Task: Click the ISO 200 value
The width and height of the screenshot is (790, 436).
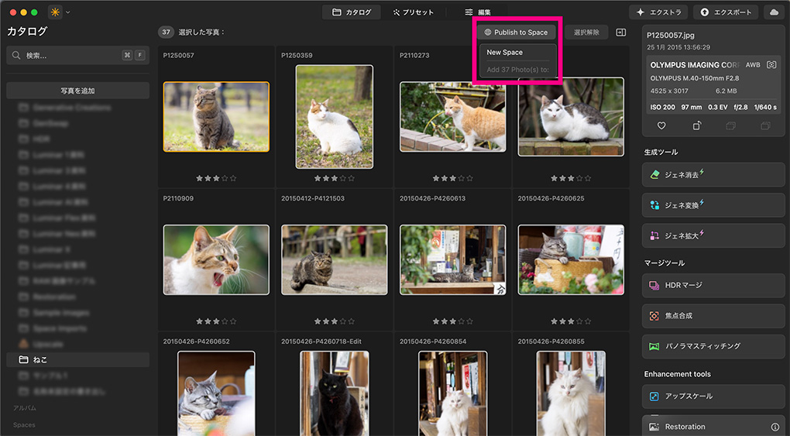Action: click(x=662, y=108)
